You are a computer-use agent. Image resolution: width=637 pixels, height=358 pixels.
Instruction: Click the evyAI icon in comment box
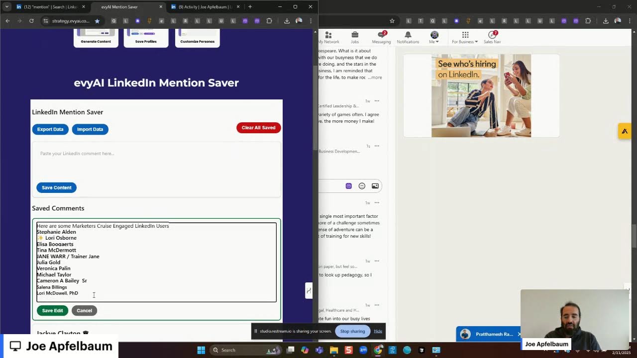coord(349,186)
